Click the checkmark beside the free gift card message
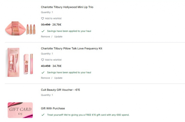 pyautogui.click(x=43, y=115)
